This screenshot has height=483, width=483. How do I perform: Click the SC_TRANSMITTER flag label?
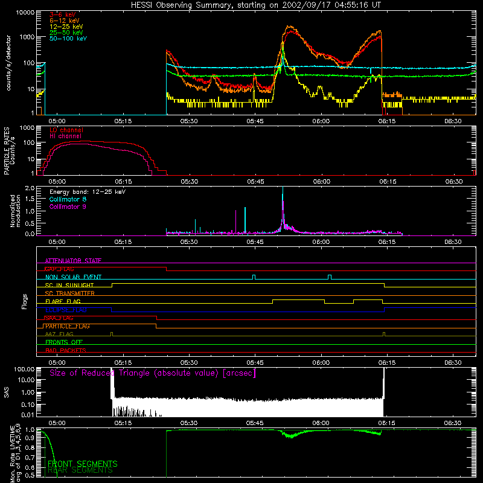coord(70,293)
